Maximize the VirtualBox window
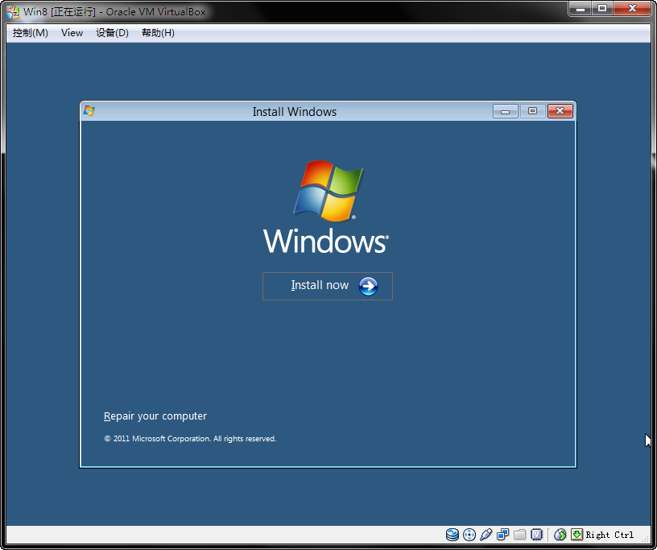The image size is (657, 550). [602, 8]
